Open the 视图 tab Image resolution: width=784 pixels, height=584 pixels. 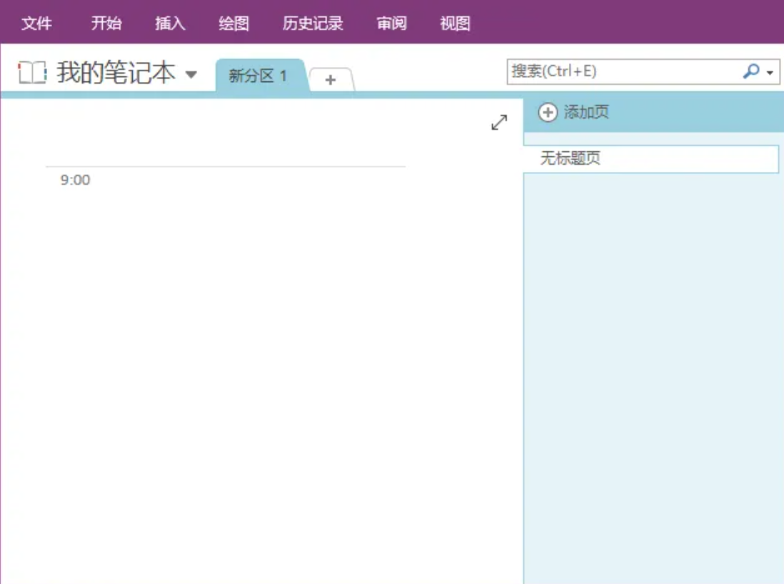[x=455, y=23]
